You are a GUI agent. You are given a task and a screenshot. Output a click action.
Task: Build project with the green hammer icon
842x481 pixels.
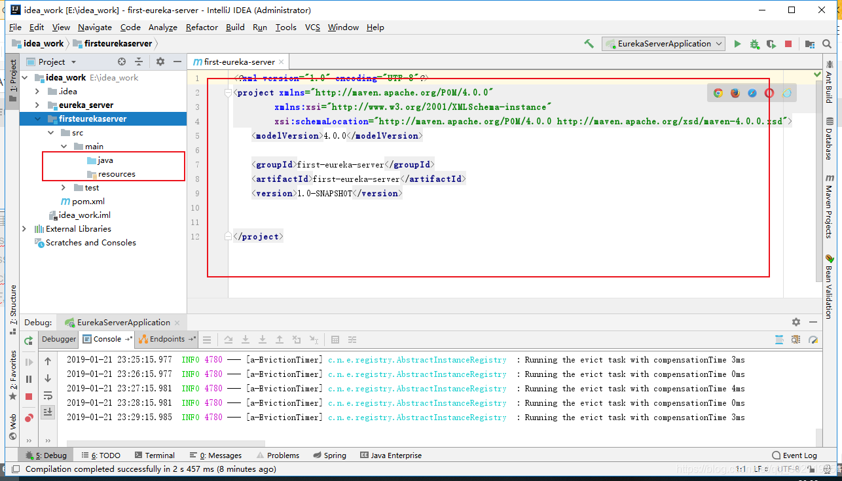pos(589,44)
